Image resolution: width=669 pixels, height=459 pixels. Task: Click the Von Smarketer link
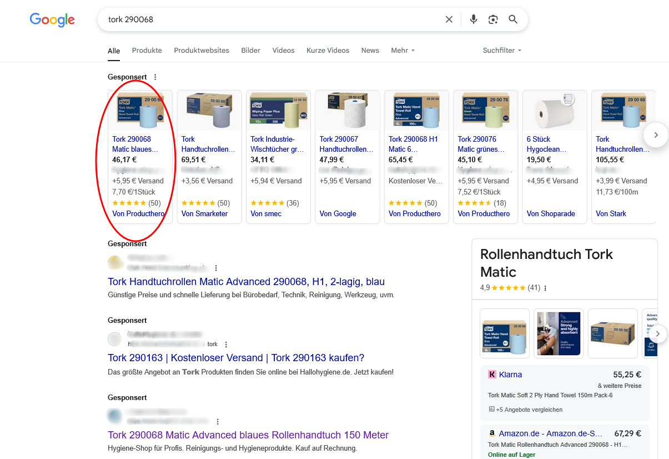coord(204,214)
